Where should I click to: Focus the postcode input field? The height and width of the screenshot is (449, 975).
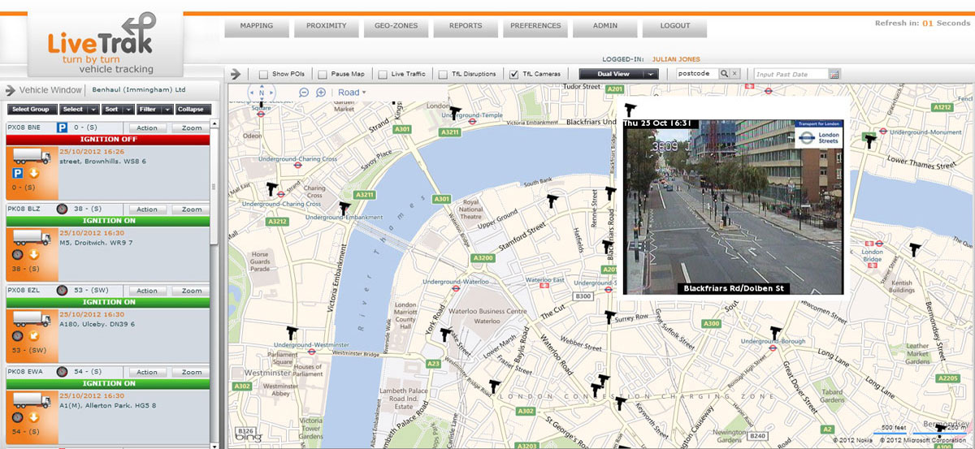point(697,74)
